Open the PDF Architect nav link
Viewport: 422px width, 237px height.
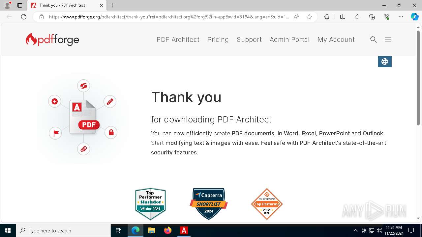pyautogui.click(x=178, y=39)
